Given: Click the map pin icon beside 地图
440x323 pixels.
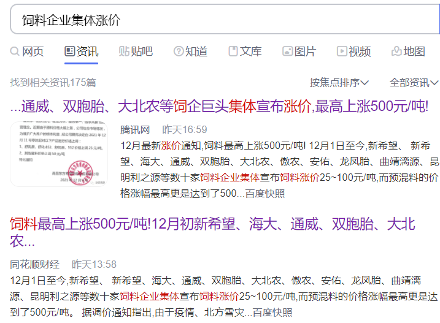Looking at the screenshot, I should [x=396, y=51].
